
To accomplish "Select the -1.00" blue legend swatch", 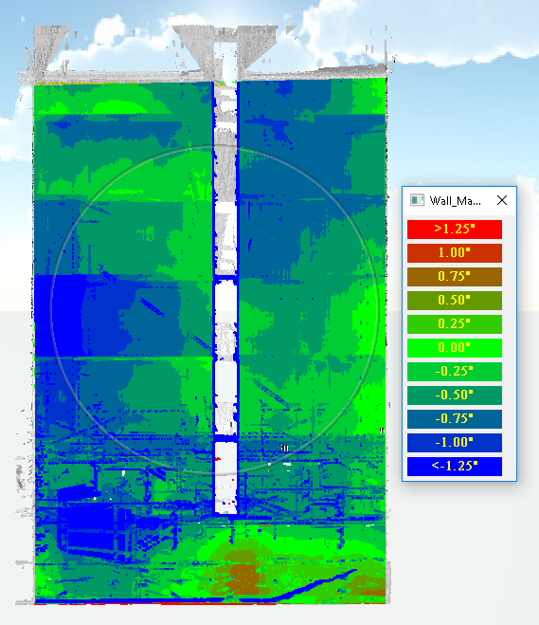I will coord(454,443).
